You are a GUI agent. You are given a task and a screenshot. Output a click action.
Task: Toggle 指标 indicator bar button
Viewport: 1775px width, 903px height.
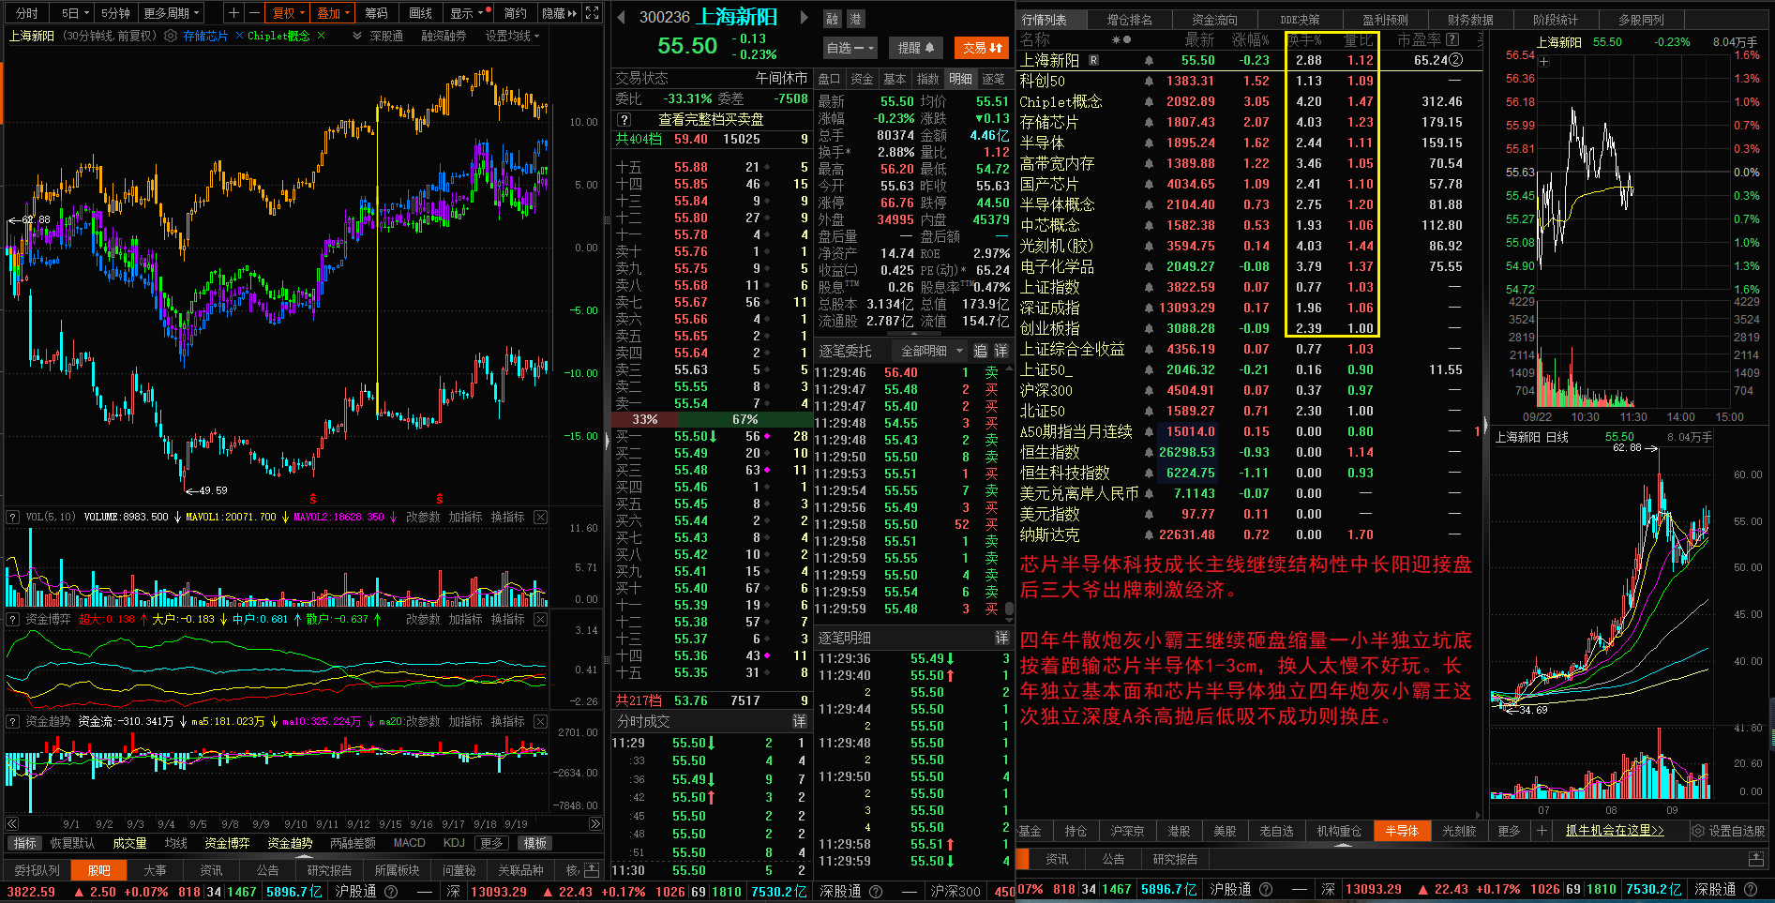click(24, 843)
